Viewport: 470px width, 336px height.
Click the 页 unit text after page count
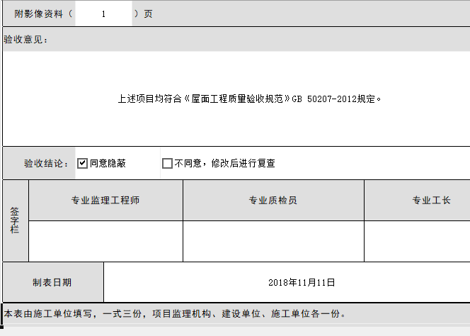pyautogui.click(x=148, y=14)
